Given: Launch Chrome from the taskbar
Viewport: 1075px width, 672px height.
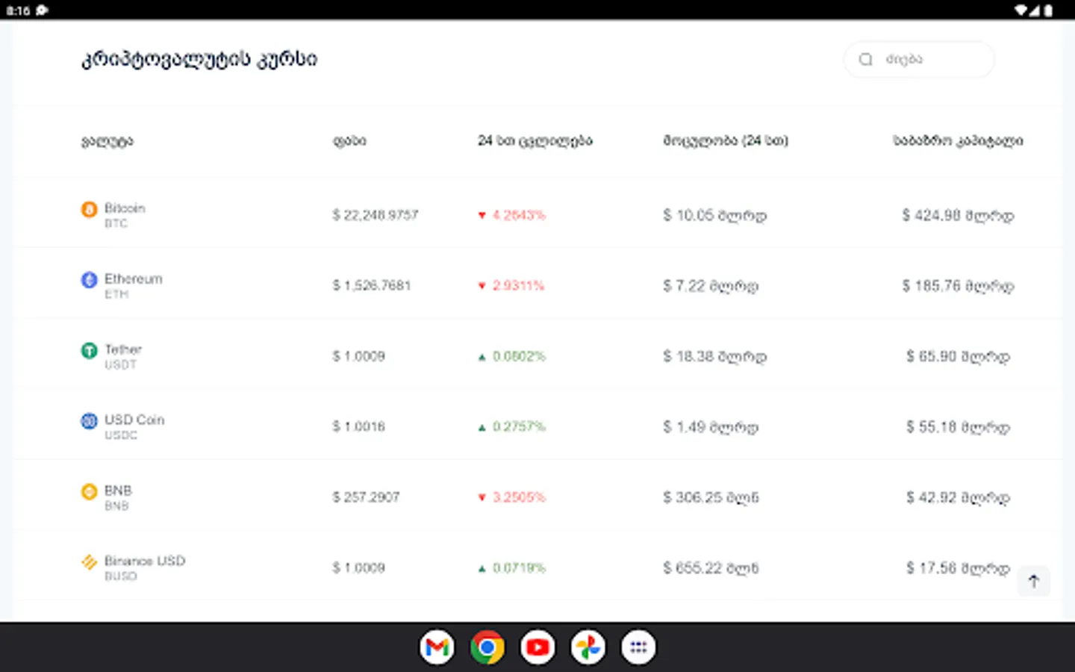Looking at the screenshot, I should [x=487, y=647].
